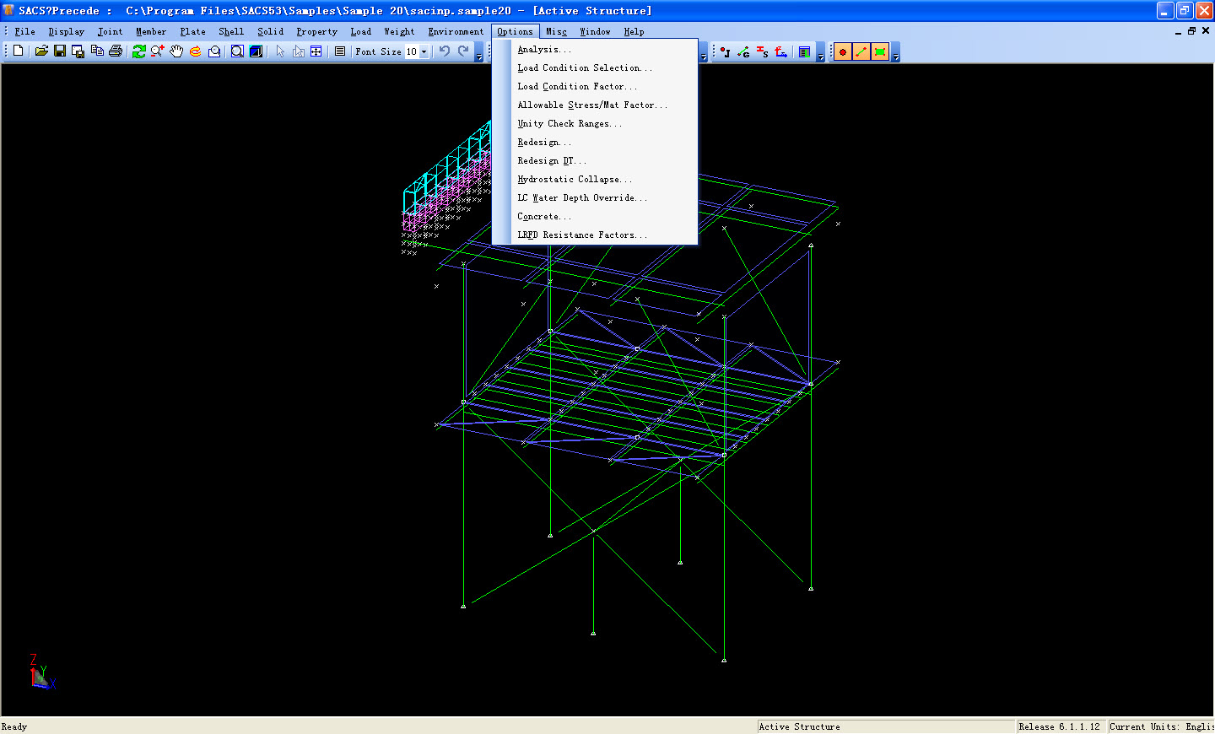Open the Plate menu

coord(192,31)
